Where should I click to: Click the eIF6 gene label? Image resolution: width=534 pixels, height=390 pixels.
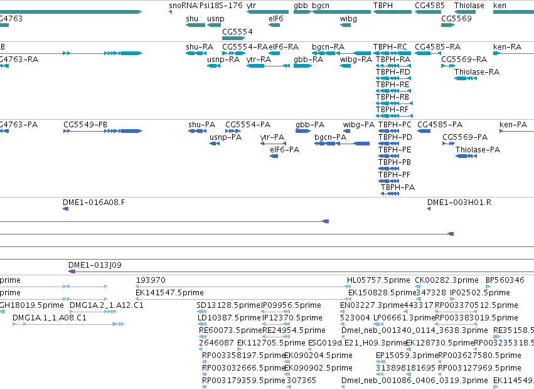(x=276, y=18)
